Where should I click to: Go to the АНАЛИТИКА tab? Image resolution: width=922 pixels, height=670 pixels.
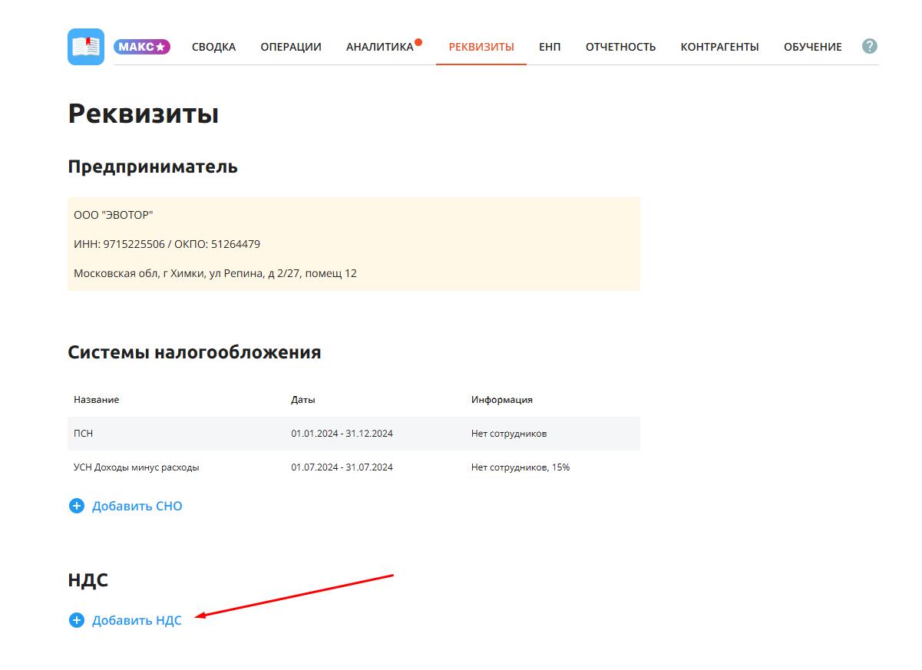click(x=380, y=47)
